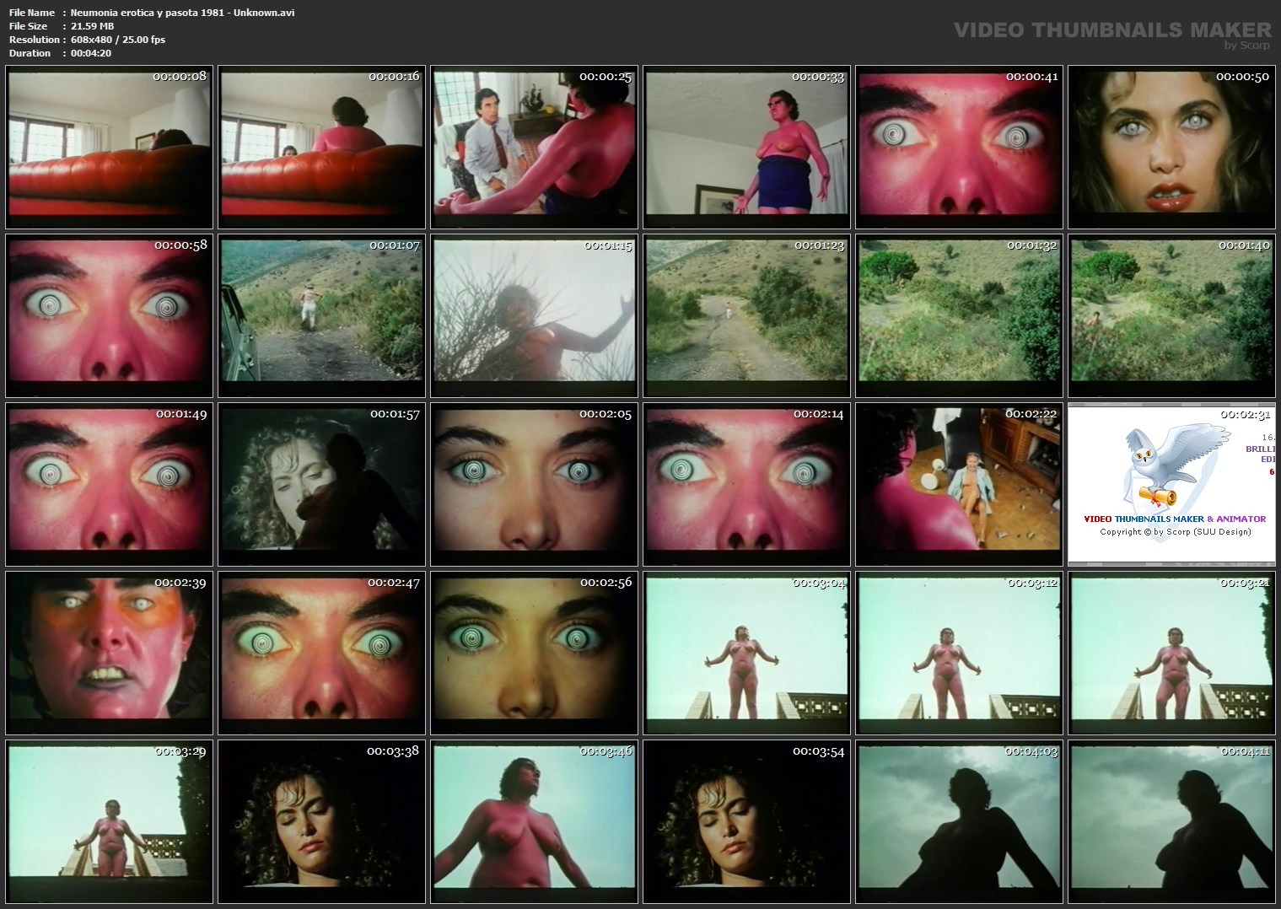Open the thumbnail stamped 00:00:08
Image resolution: width=1281 pixels, height=909 pixels.
(110, 147)
